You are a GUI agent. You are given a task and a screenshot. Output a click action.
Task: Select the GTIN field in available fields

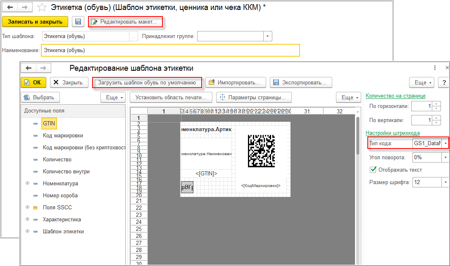pyautogui.click(x=49, y=124)
